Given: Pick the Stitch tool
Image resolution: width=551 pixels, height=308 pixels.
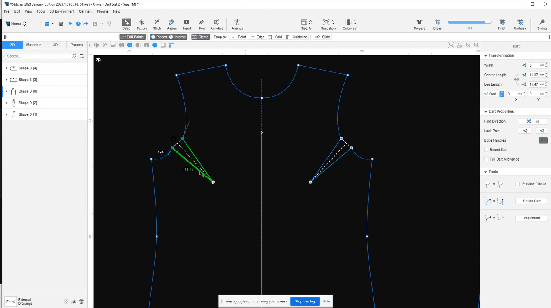Looking at the screenshot, I should click(x=157, y=24).
